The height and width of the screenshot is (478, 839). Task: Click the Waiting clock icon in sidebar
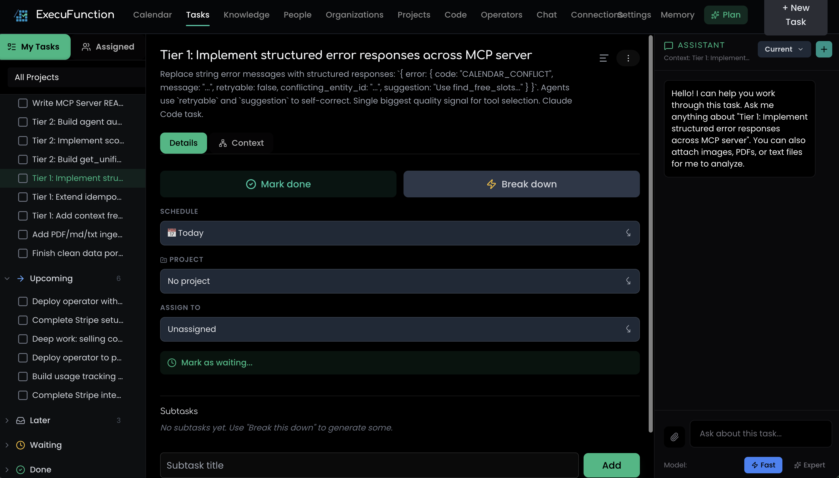[20, 445]
